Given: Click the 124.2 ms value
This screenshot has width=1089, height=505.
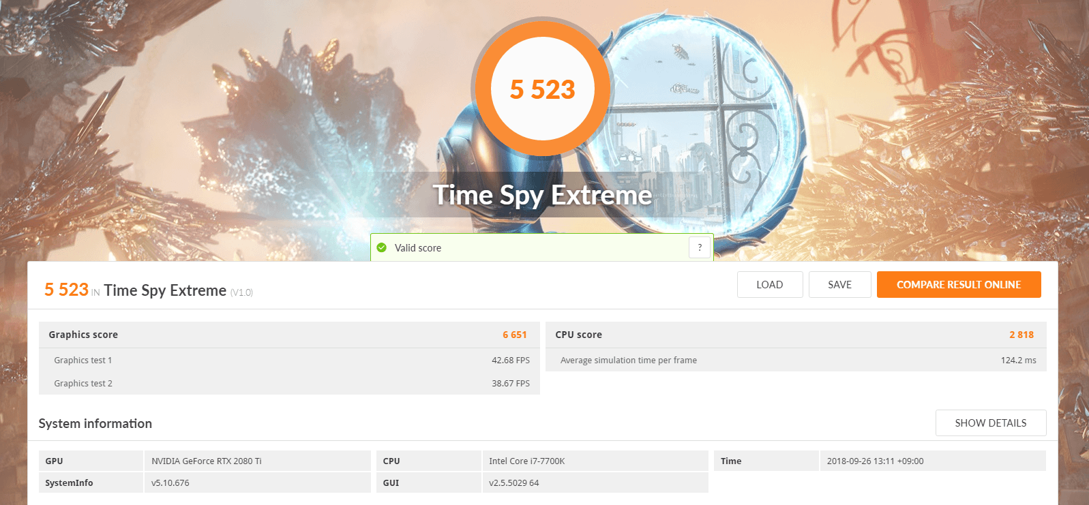Looking at the screenshot, I should 1019,361.
